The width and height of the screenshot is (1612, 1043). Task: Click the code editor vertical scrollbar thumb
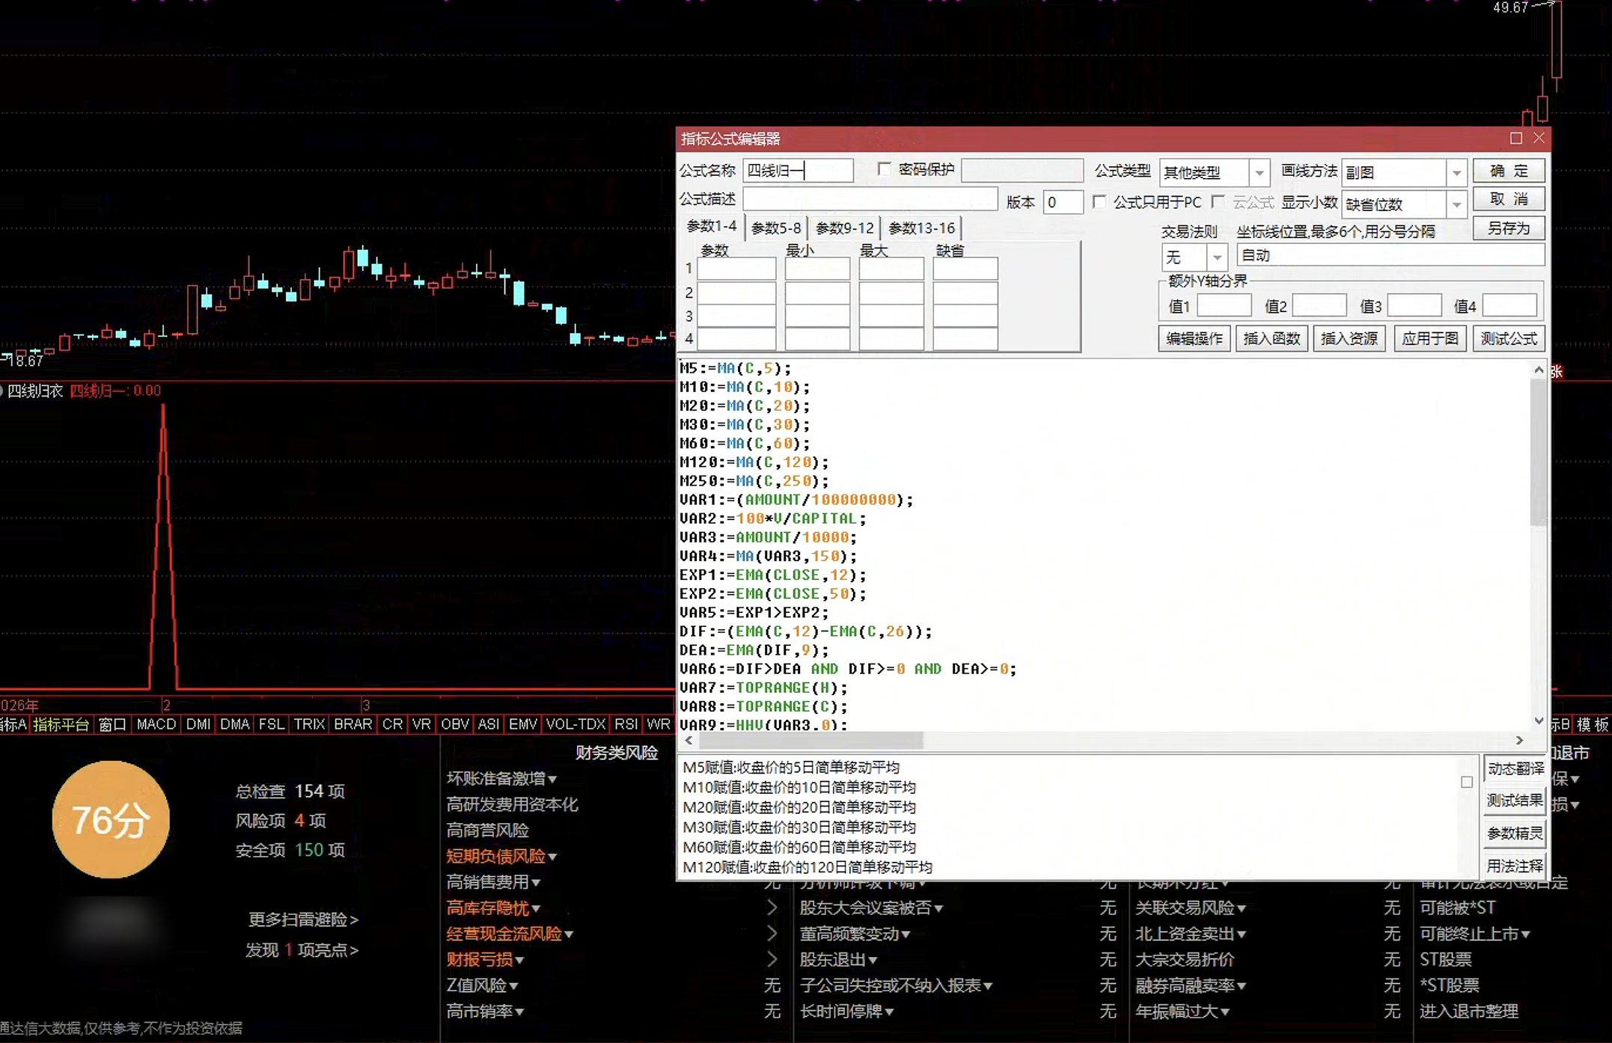tap(1539, 453)
